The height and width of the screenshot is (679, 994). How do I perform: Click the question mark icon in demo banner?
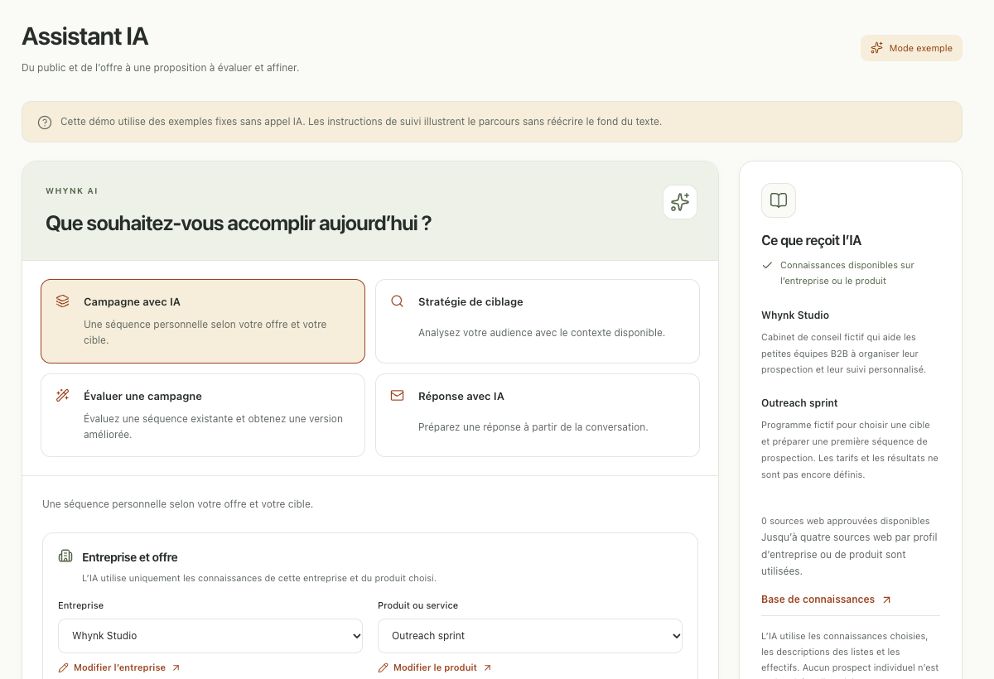[x=45, y=123]
